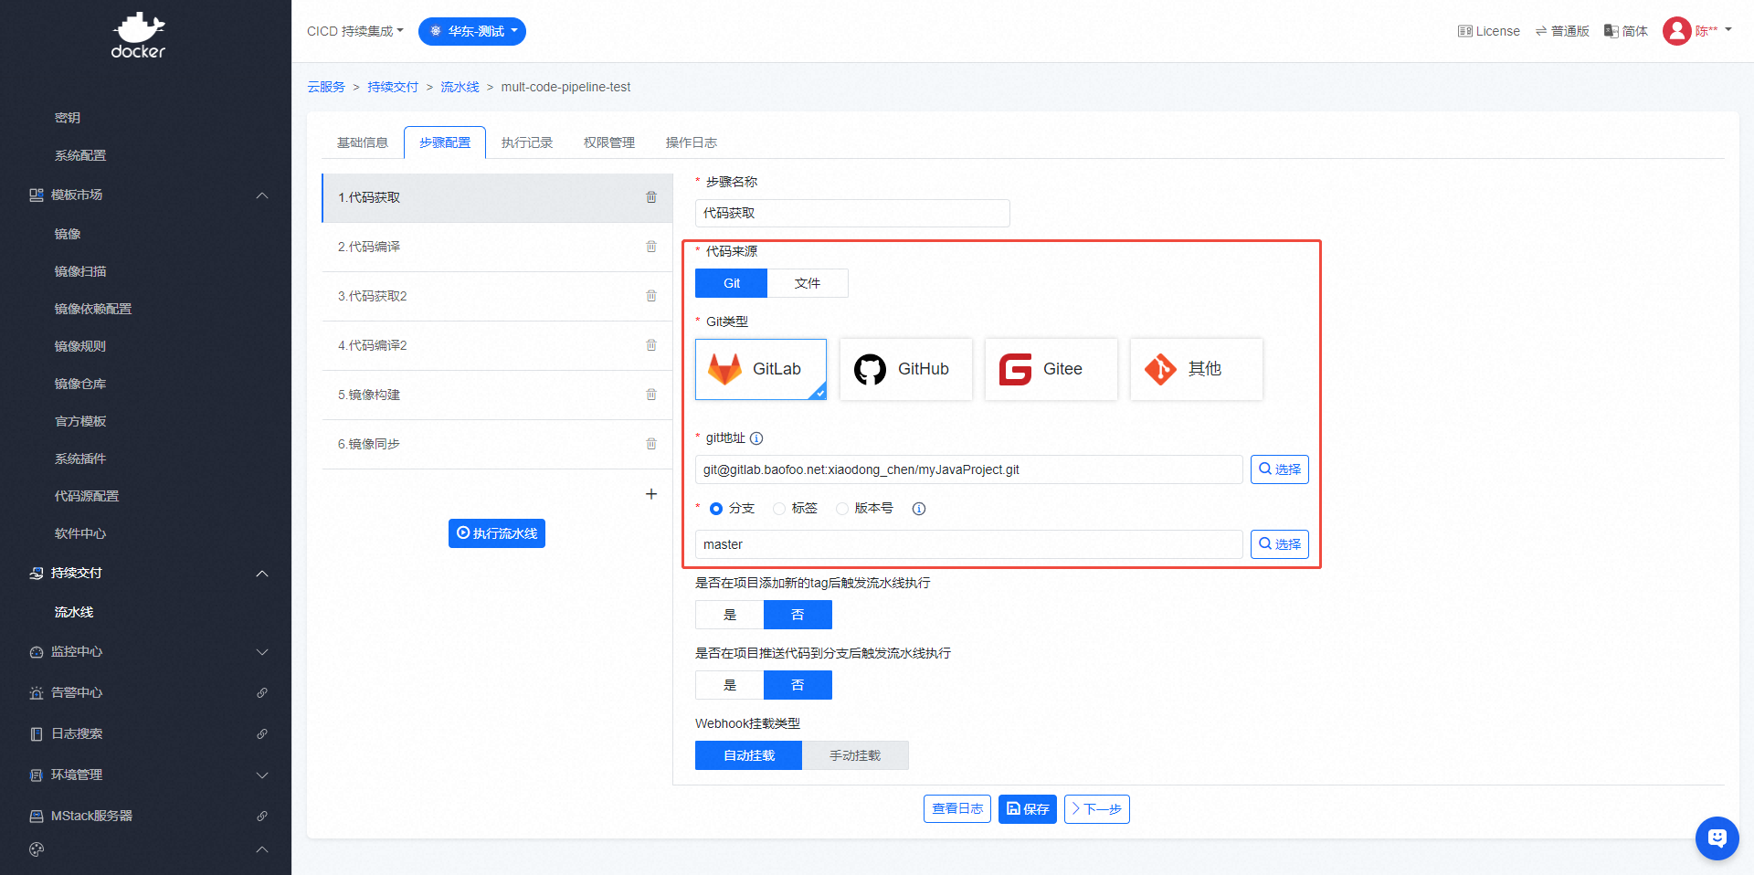Save the step with 保存 button
Screen dimensions: 1754x875
[x=1027, y=809]
